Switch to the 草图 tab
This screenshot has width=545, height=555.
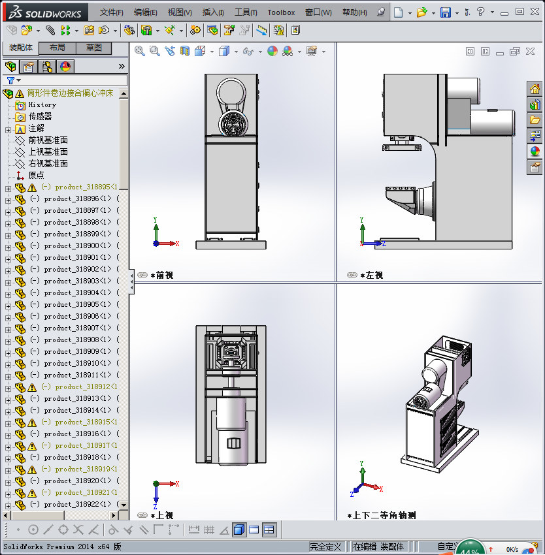(x=94, y=48)
